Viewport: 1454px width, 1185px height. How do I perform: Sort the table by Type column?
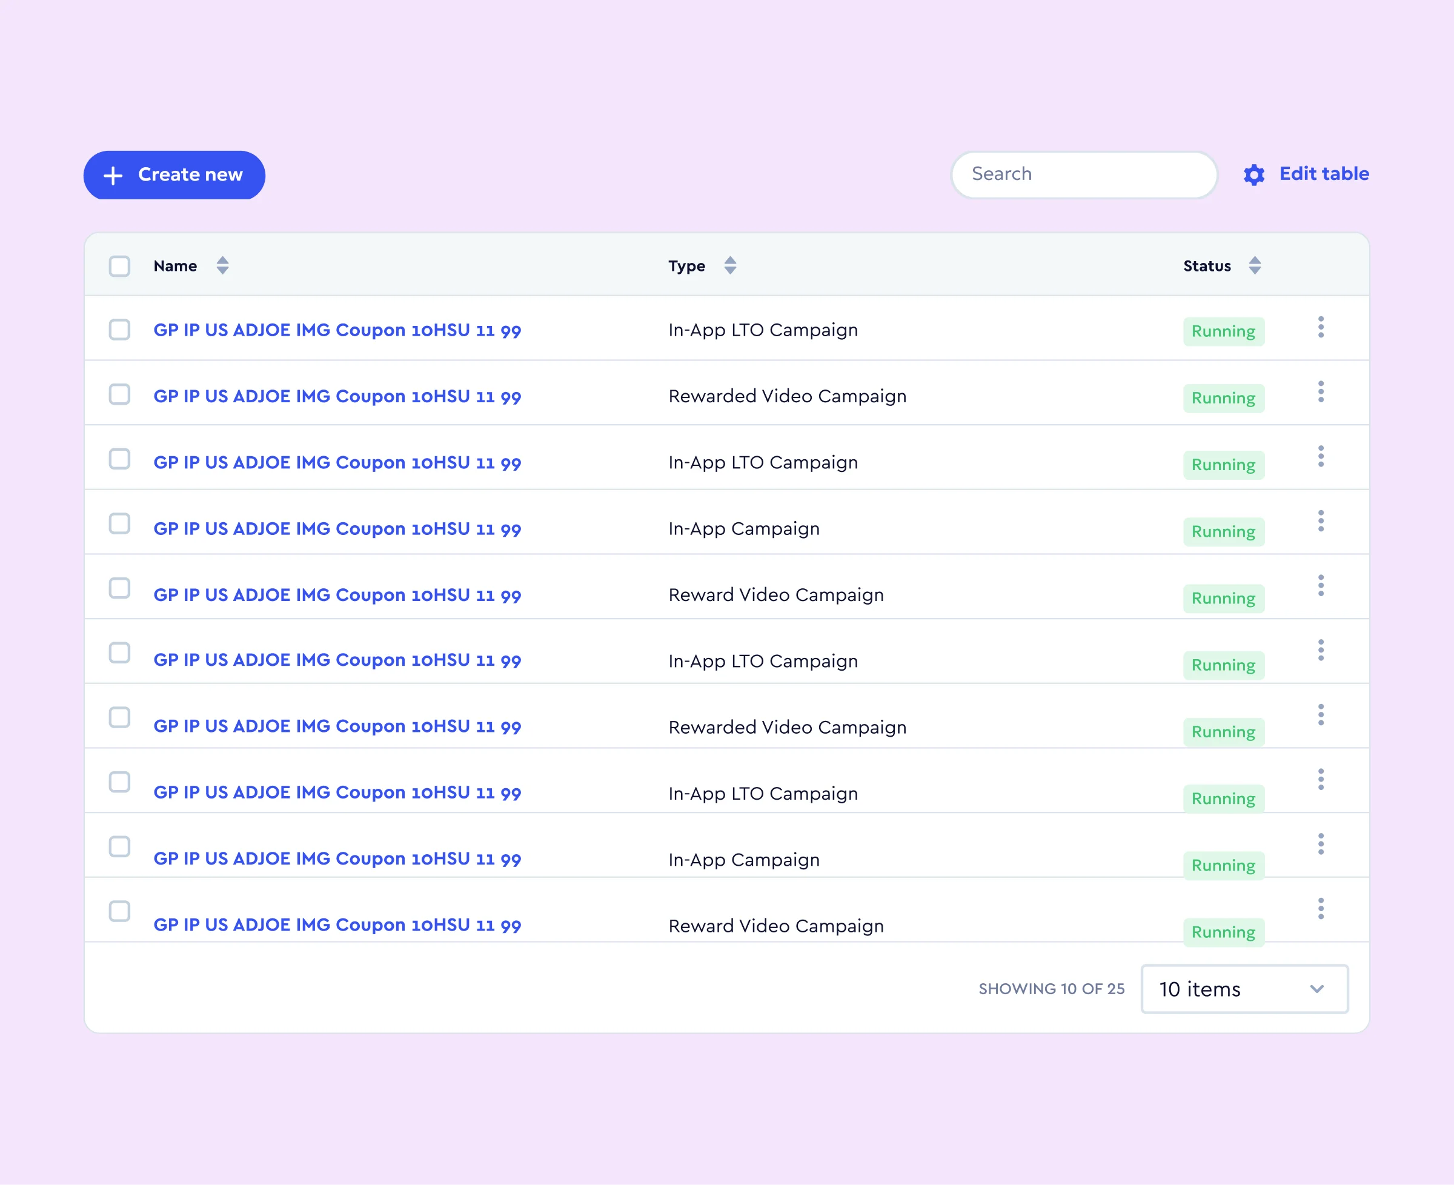(x=730, y=265)
